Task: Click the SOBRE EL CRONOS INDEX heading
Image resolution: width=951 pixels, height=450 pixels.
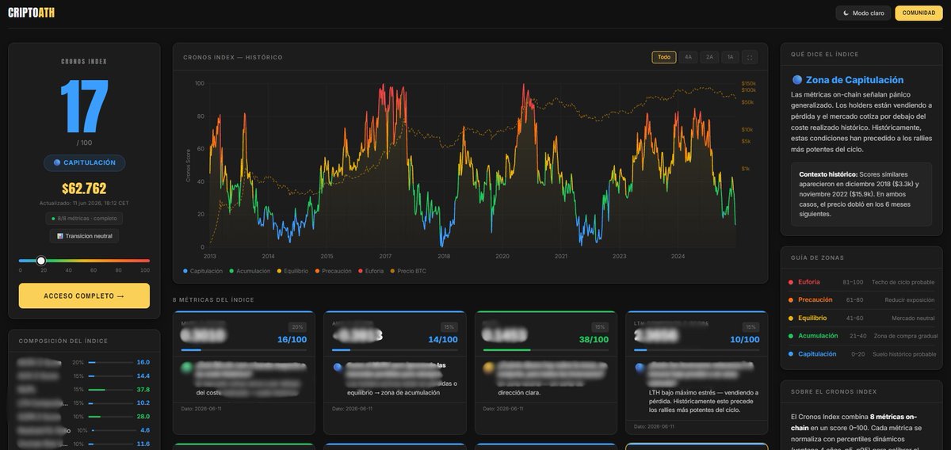Action: click(834, 392)
